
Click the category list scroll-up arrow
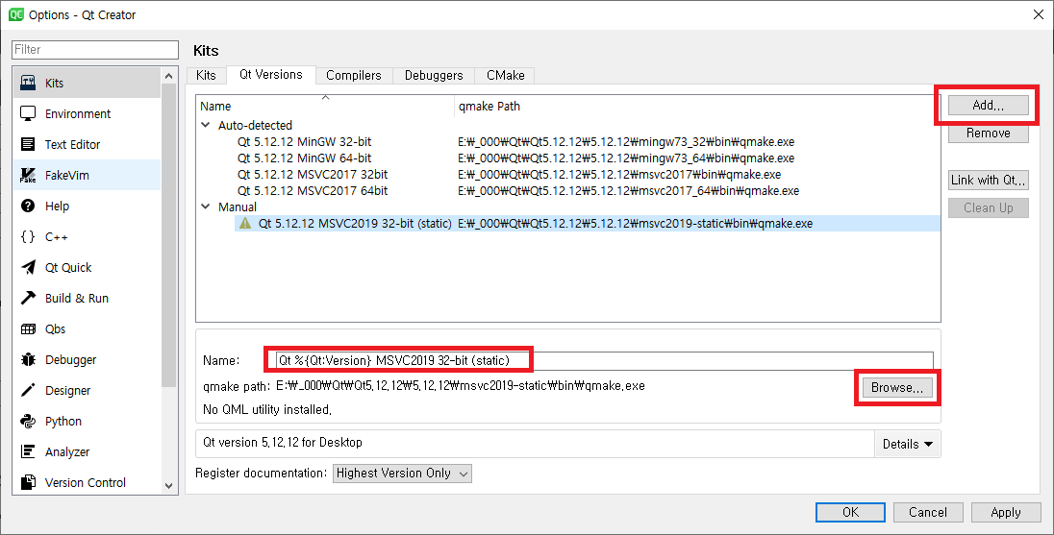click(x=168, y=76)
